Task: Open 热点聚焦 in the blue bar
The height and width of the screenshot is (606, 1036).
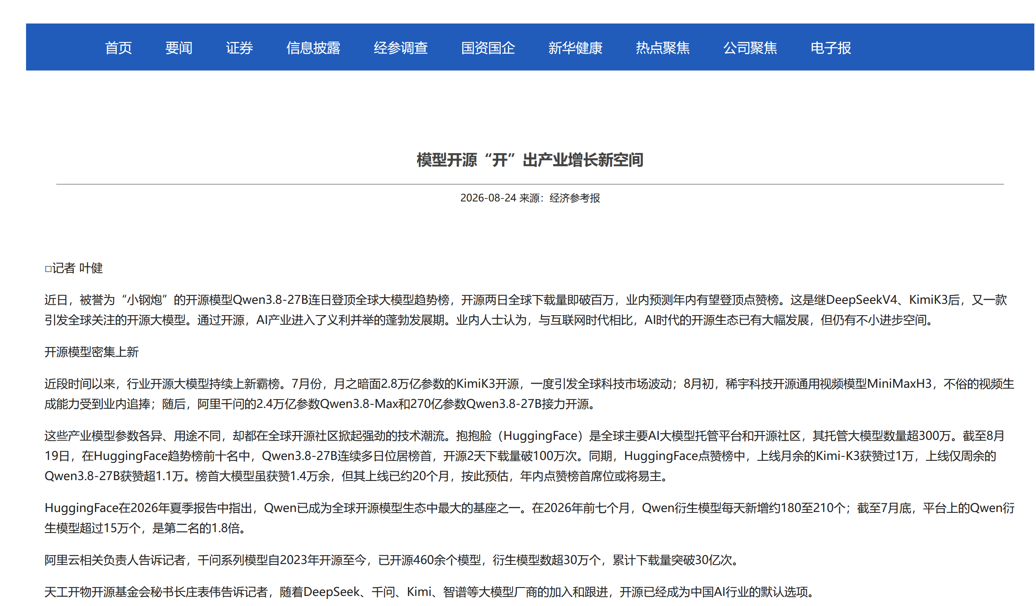Action: [663, 48]
